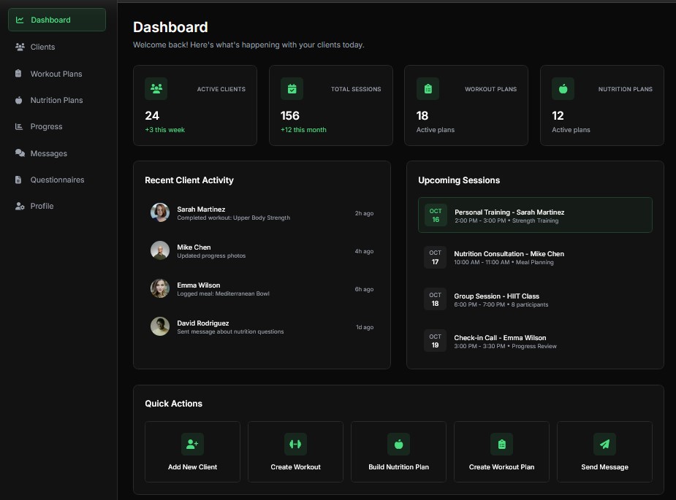This screenshot has height=500, width=676.
Task: Open the Personal Training - Sarah Martinez session
Action: coord(535,215)
